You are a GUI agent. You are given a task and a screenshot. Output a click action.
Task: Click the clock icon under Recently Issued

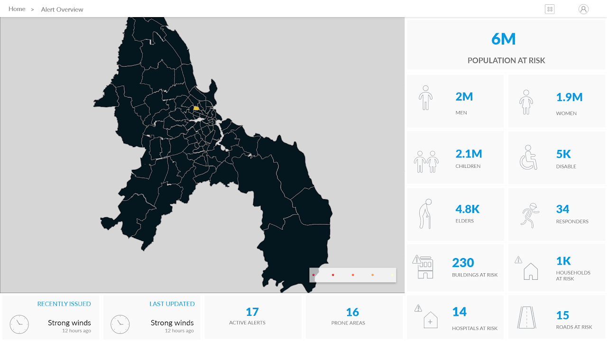point(19,324)
